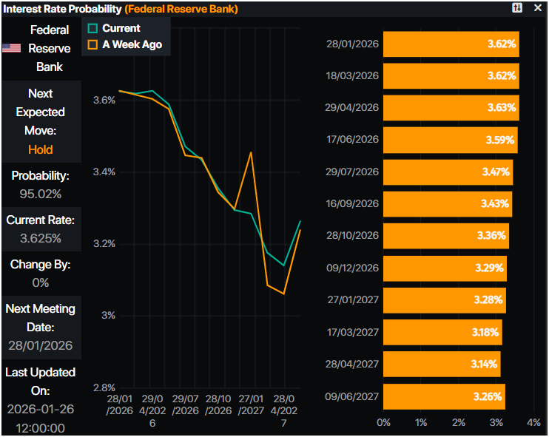Click the teal Current legend color box
The width and height of the screenshot is (549, 437).
coord(92,28)
